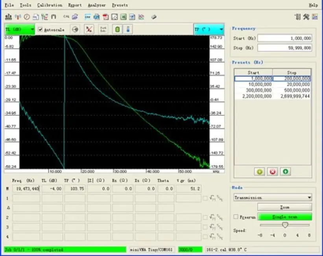
Task: Click the small text button beside crossed icon
Action: click(103, 29)
